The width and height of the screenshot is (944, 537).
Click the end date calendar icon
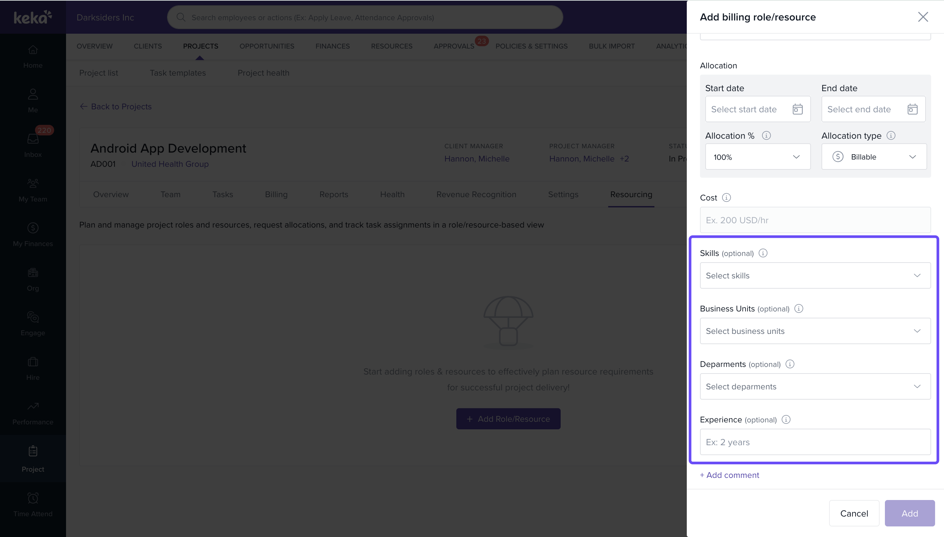coord(912,109)
